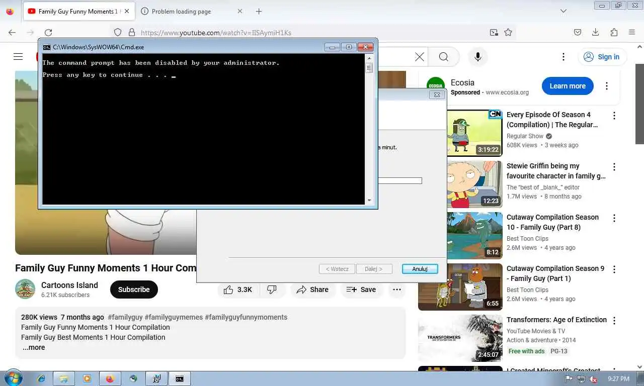Open Action Center flag tray icon
The width and height of the screenshot is (644, 386).
pos(569,379)
